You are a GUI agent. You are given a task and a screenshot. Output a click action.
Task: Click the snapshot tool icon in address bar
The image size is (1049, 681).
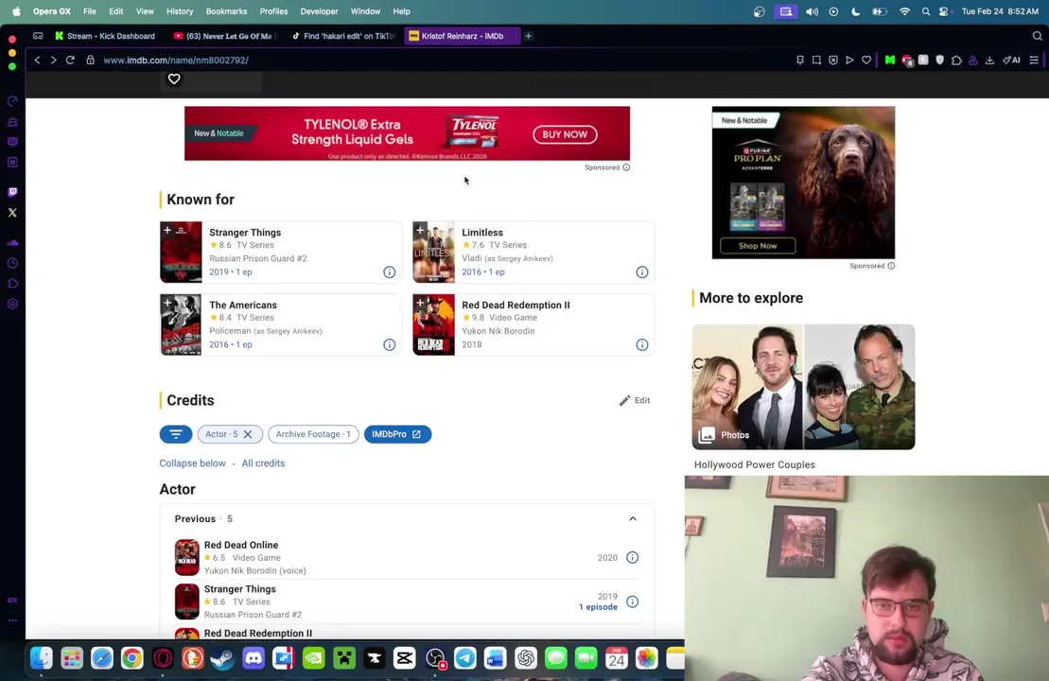(817, 61)
